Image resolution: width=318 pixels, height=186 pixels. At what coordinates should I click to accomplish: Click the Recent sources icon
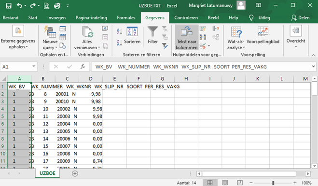click(63, 46)
